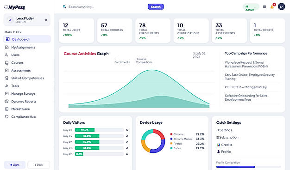Click the orange Firefox legend swatch

pos(171,144)
